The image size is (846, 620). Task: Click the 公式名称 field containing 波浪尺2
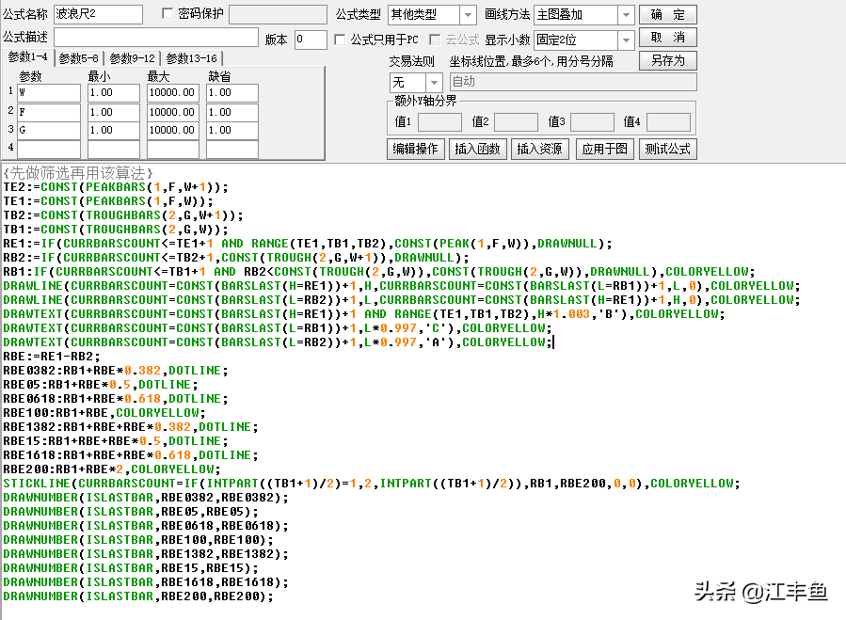point(98,14)
